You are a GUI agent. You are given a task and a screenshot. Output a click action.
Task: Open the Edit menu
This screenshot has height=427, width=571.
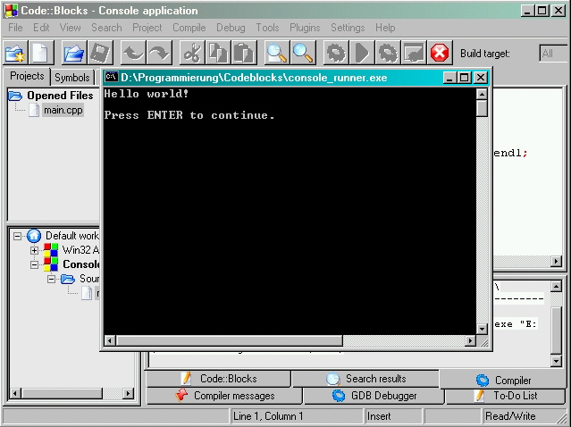coord(41,28)
